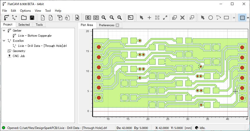
Task: Click the Dx: 42.0000 readout
Action: (124, 128)
